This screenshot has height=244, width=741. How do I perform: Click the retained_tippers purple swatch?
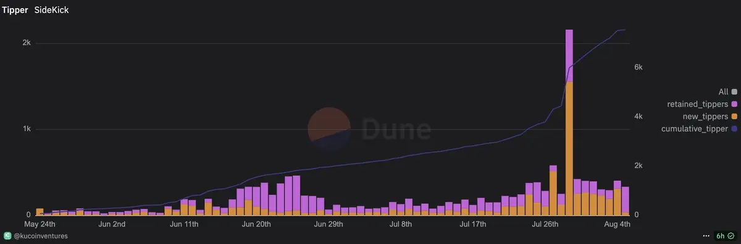tap(734, 104)
